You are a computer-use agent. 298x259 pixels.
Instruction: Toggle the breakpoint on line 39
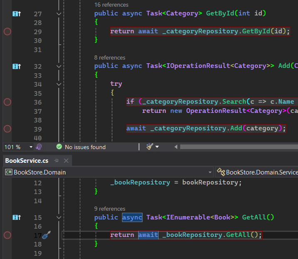tap(7, 128)
